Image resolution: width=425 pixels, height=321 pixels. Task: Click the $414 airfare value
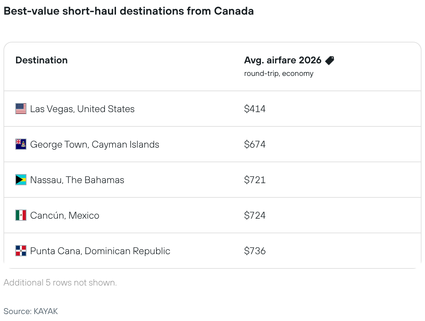click(255, 109)
